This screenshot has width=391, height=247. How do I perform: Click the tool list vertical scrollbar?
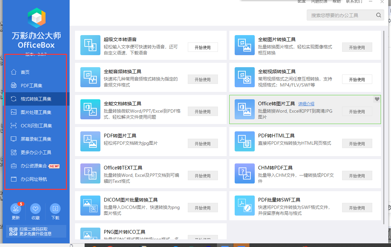384,127
